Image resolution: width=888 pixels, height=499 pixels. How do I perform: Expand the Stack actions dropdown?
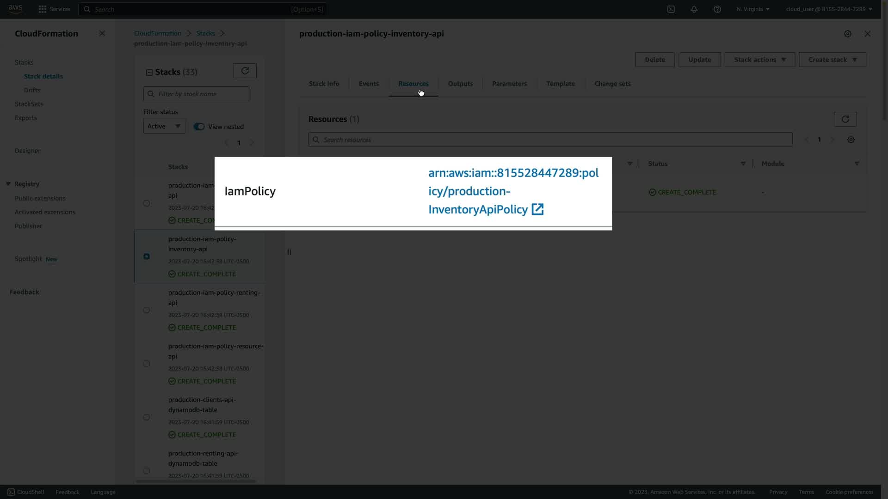tap(759, 60)
